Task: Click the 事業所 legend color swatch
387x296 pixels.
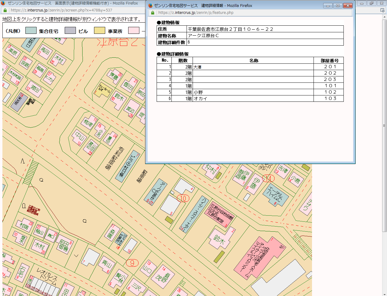Action: click(99, 31)
